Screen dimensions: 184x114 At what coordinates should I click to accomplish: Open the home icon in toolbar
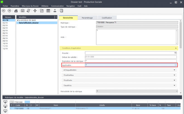tap(16, 11)
